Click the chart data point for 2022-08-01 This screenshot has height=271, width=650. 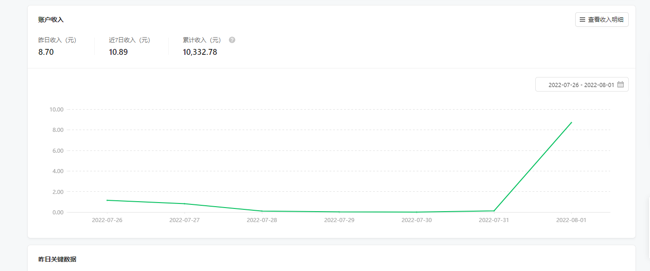click(x=571, y=123)
